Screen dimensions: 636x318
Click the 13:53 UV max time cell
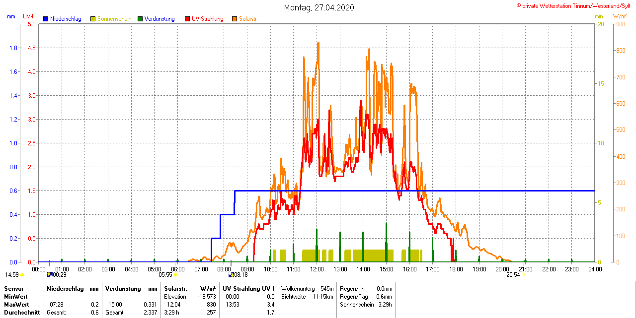[x=233, y=304]
